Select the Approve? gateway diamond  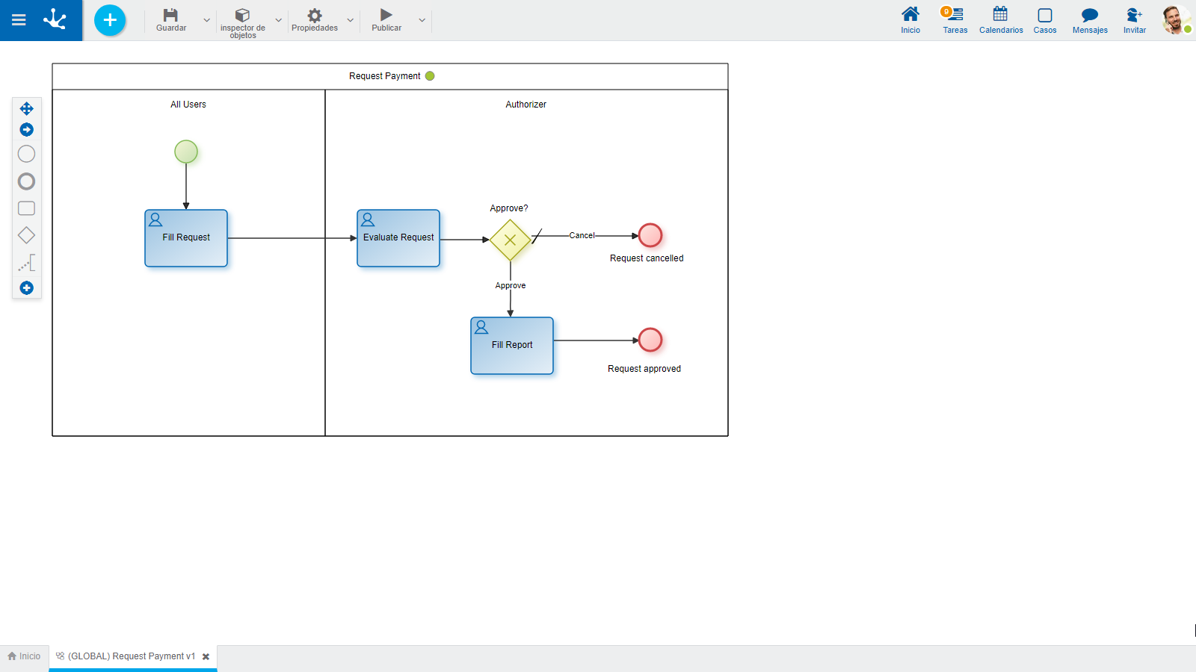(510, 240)
